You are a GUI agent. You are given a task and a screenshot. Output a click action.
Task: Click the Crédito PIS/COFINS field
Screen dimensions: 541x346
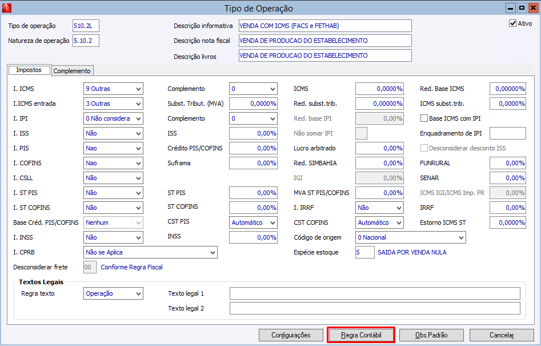[253, 148]
